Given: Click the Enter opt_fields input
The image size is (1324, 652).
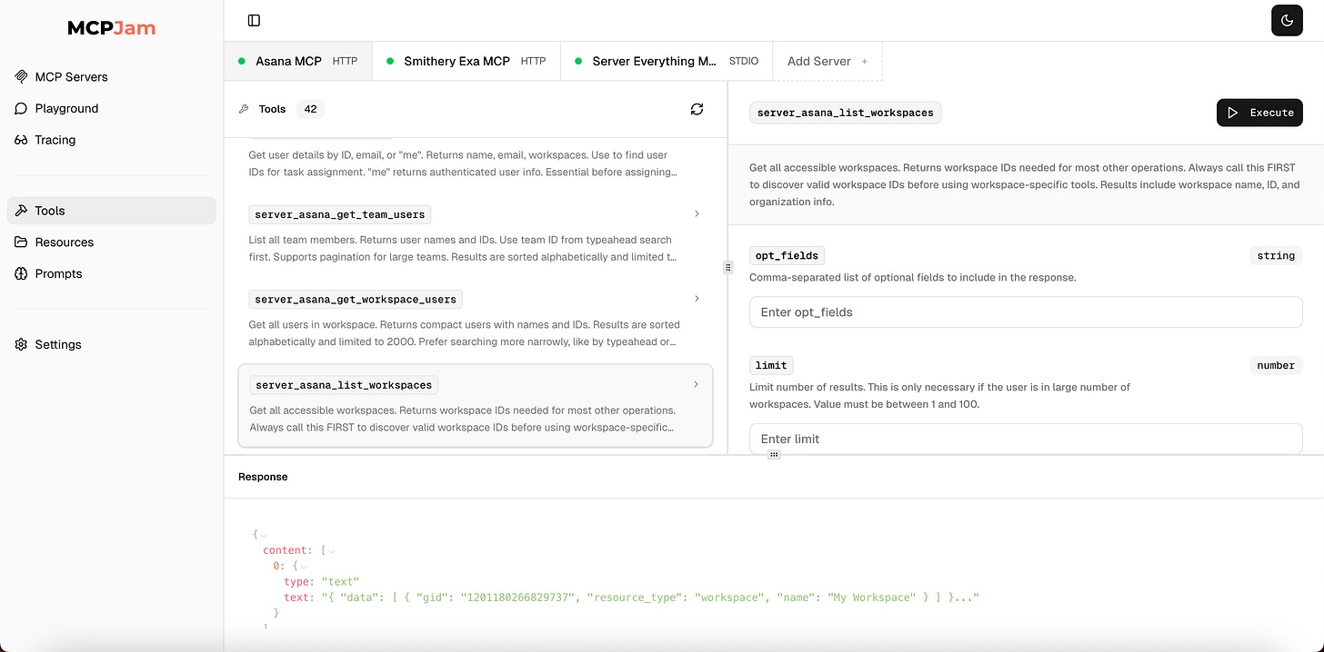Looking at the screenshot, I should point(1026,312).
